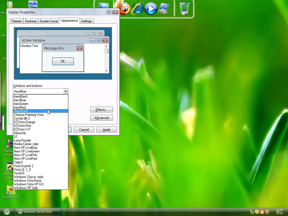Select DZVista YJT style
The width and height of the screenshot is (288, 216).
(x=40, y=129)
